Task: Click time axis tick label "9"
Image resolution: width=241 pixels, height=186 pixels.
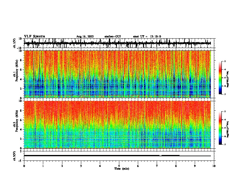Action: point(195,166)
